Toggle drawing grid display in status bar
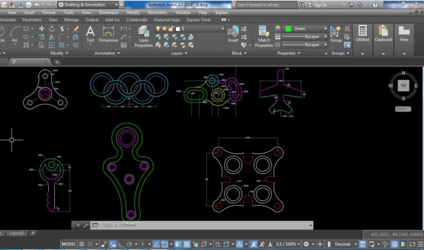Screen dimensions: 424x250 (x=82, y=244)
